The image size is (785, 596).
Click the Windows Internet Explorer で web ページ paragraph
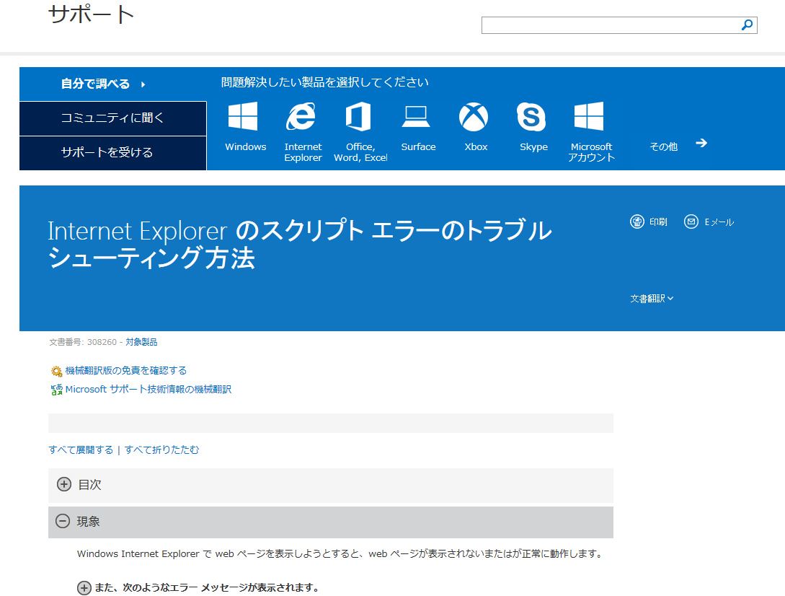[340, 554]
